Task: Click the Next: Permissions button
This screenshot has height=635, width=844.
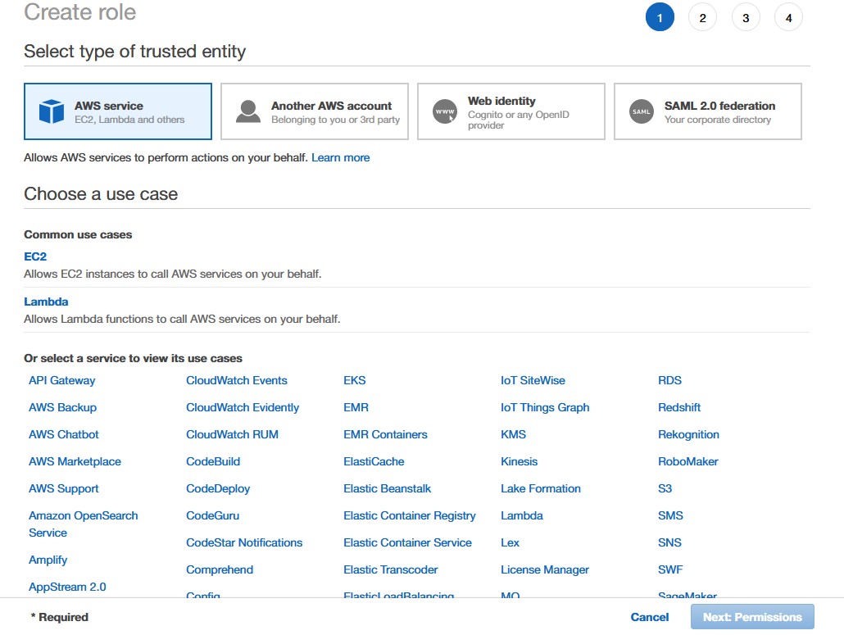Action: [x=752, y=617]
